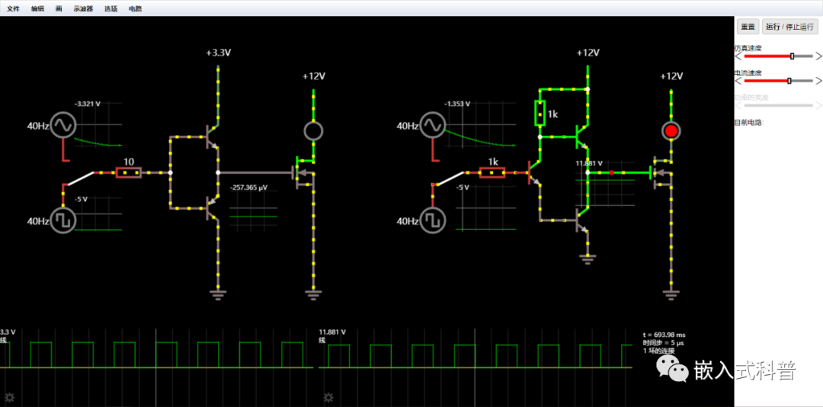Select the horizontal 1k base resistor
Image resolution: width=823 pixels, height=407 pixels.
(x=492, y=172)
